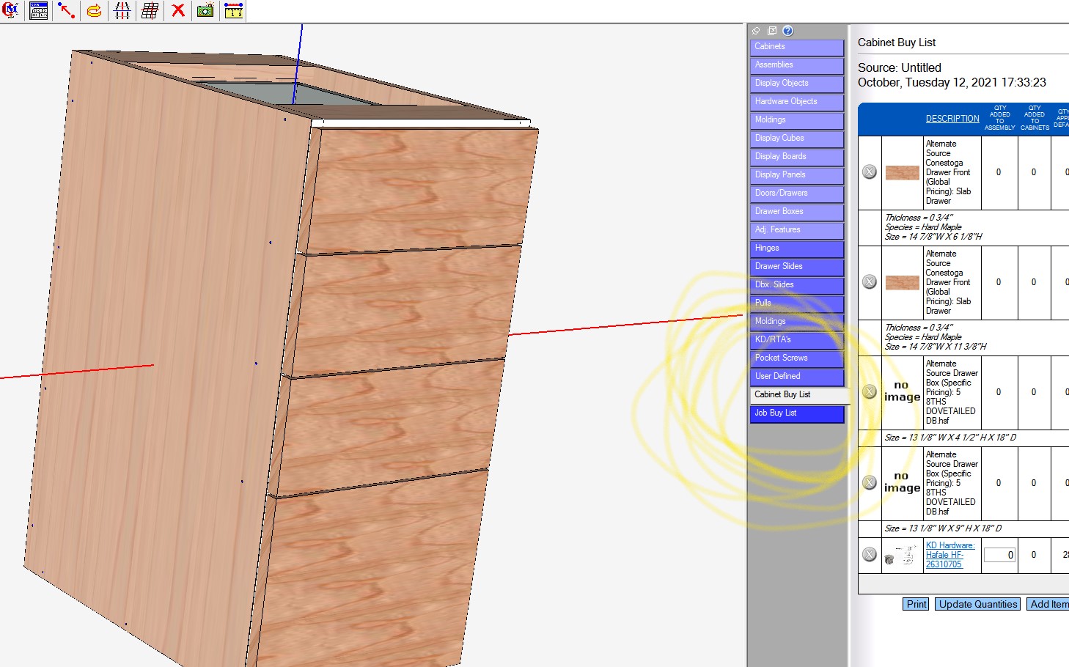The height and width of the screenshot is (667, 1069).
Task: Open the blue help question mark icon
Action: coord(788,31)
